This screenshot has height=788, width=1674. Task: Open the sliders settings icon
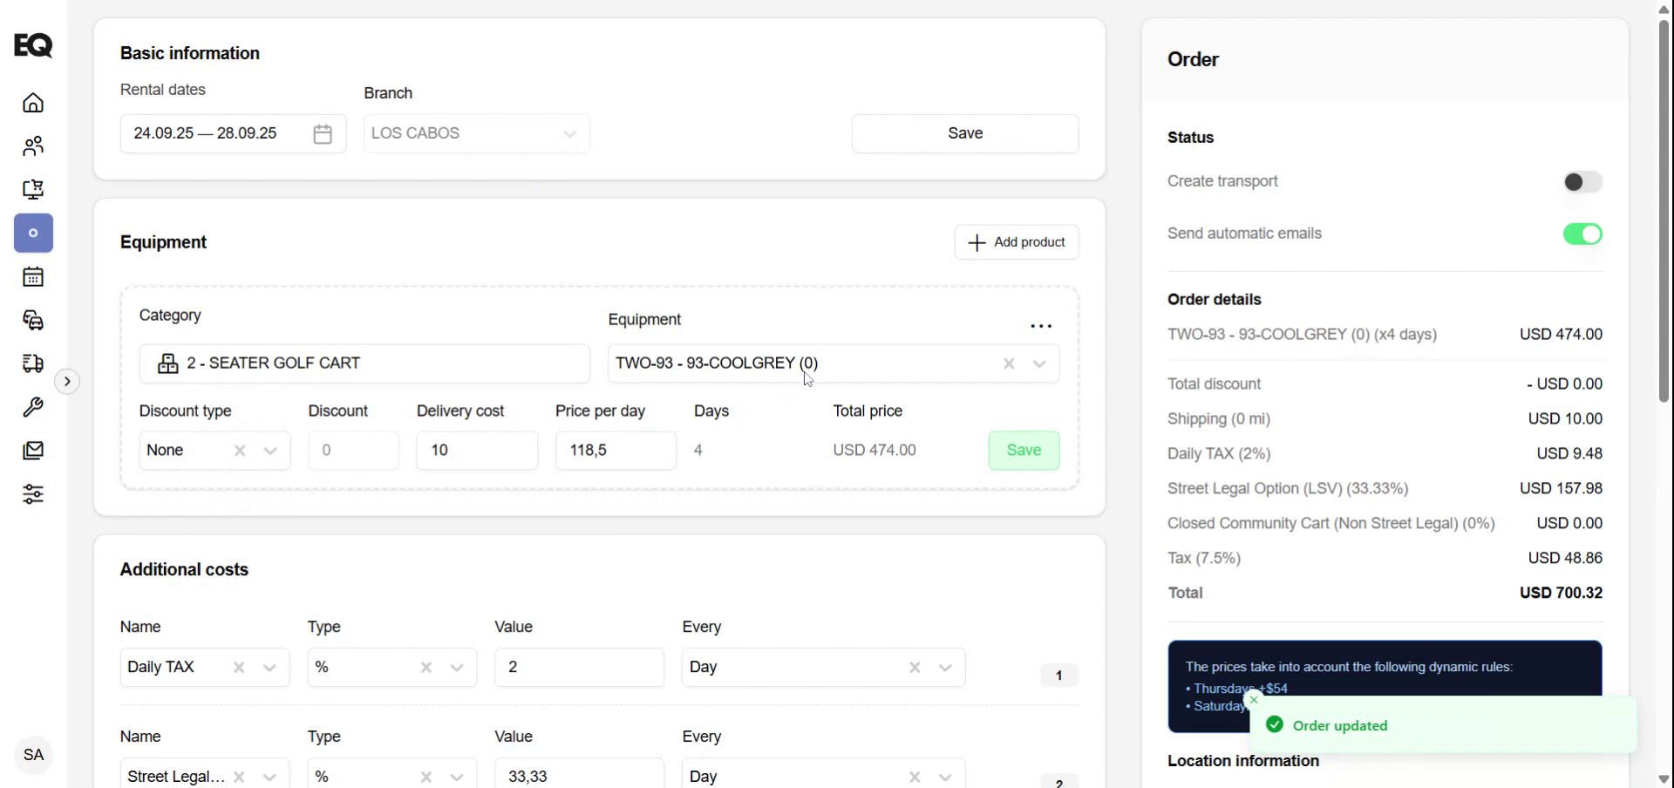(x=33, y=494)
